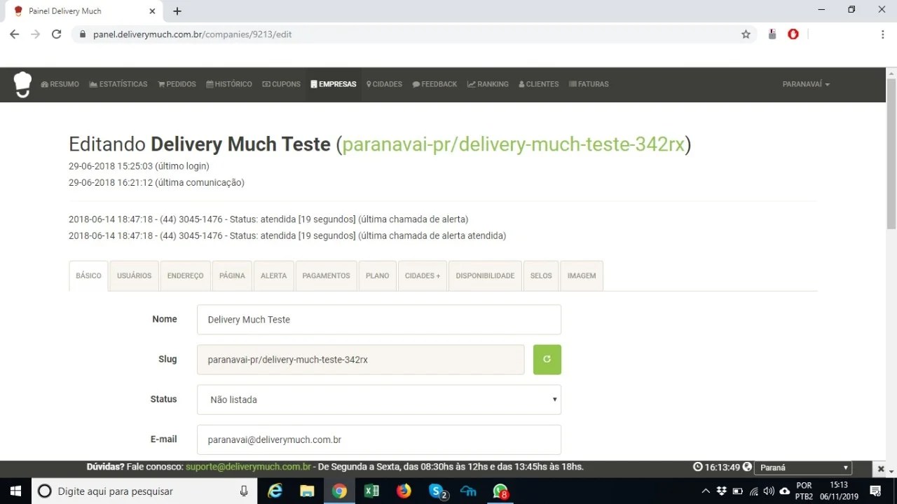This screenshot has height=504, width=897.
Task: Open the paranavai-pr/delivery-much-teste-342rx green link
Action: point(513,144)
